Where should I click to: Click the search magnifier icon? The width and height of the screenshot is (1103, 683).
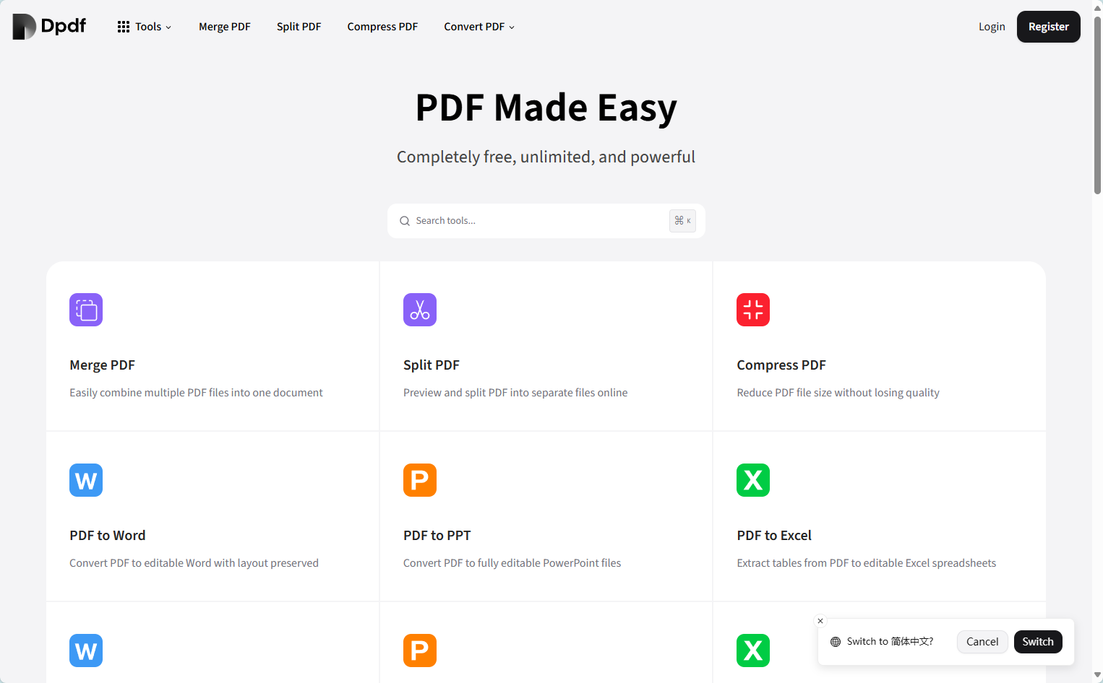pyautogui.click(x=405, y=221)
